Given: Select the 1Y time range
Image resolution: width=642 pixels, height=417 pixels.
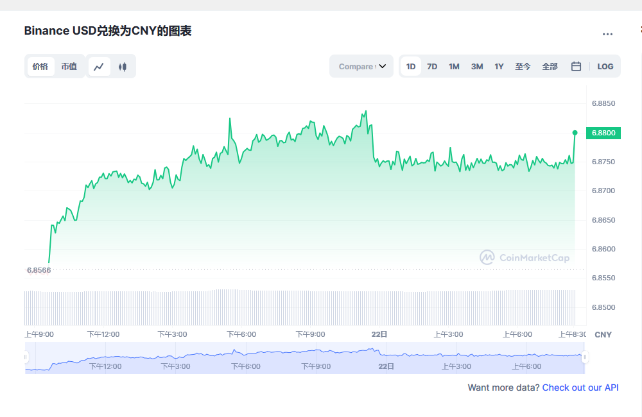Looking at the screenshot, I should (499, 66).
